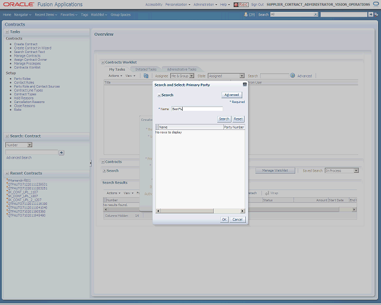Click the dialog results horizontal scrollbar
Screen dimensions: 381x305
tap(200, 211)
